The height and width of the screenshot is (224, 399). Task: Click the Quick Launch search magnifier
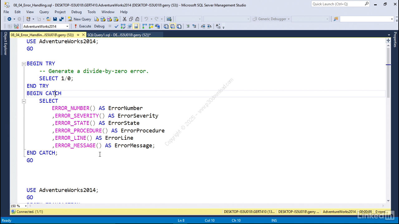367,4
